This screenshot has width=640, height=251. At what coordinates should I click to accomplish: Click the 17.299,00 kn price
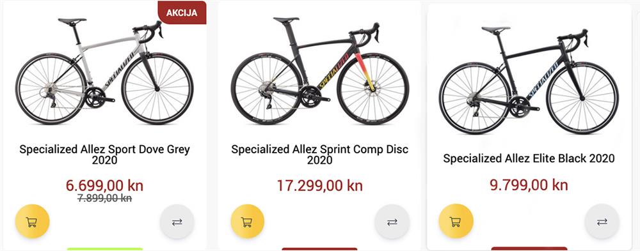tap(319, 186)
